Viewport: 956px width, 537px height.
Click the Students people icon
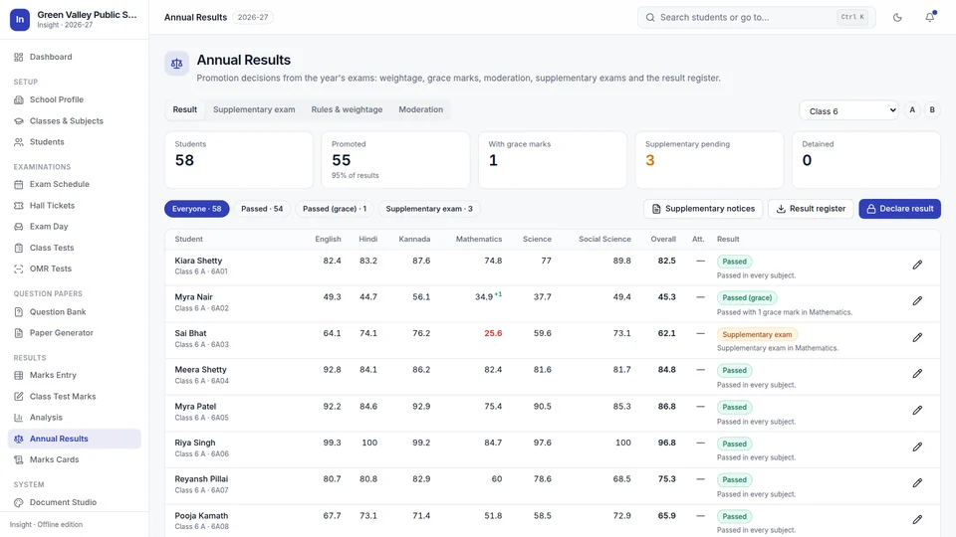coord(18,142)
